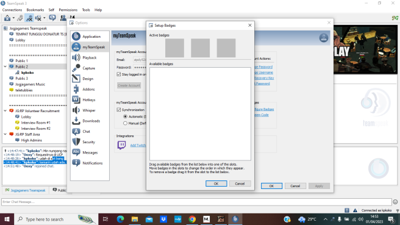Open Addons settings in Options sidebar
This screenshot has width=400, height=225.
pyautogui.click(x=90, y=89)
